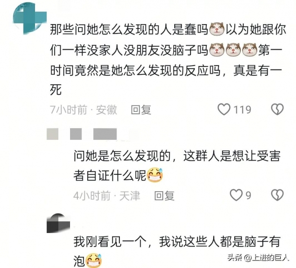
Task: Like the comment with 119 likes
Action: tap(224, 109)
